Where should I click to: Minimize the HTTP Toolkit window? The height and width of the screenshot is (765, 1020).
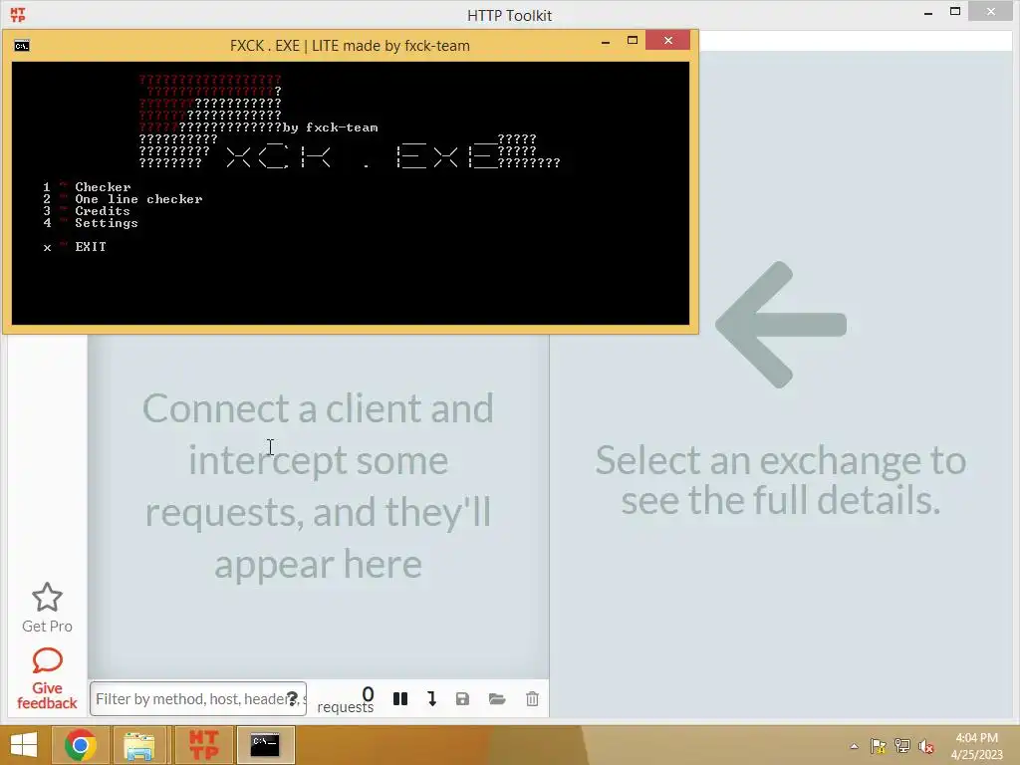(x=928, y=12)
